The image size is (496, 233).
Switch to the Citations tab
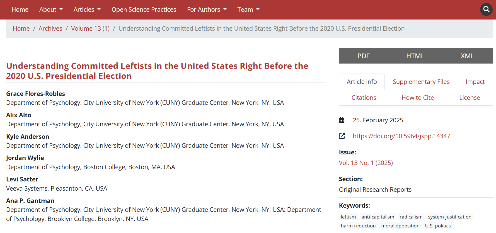point(364,98)
